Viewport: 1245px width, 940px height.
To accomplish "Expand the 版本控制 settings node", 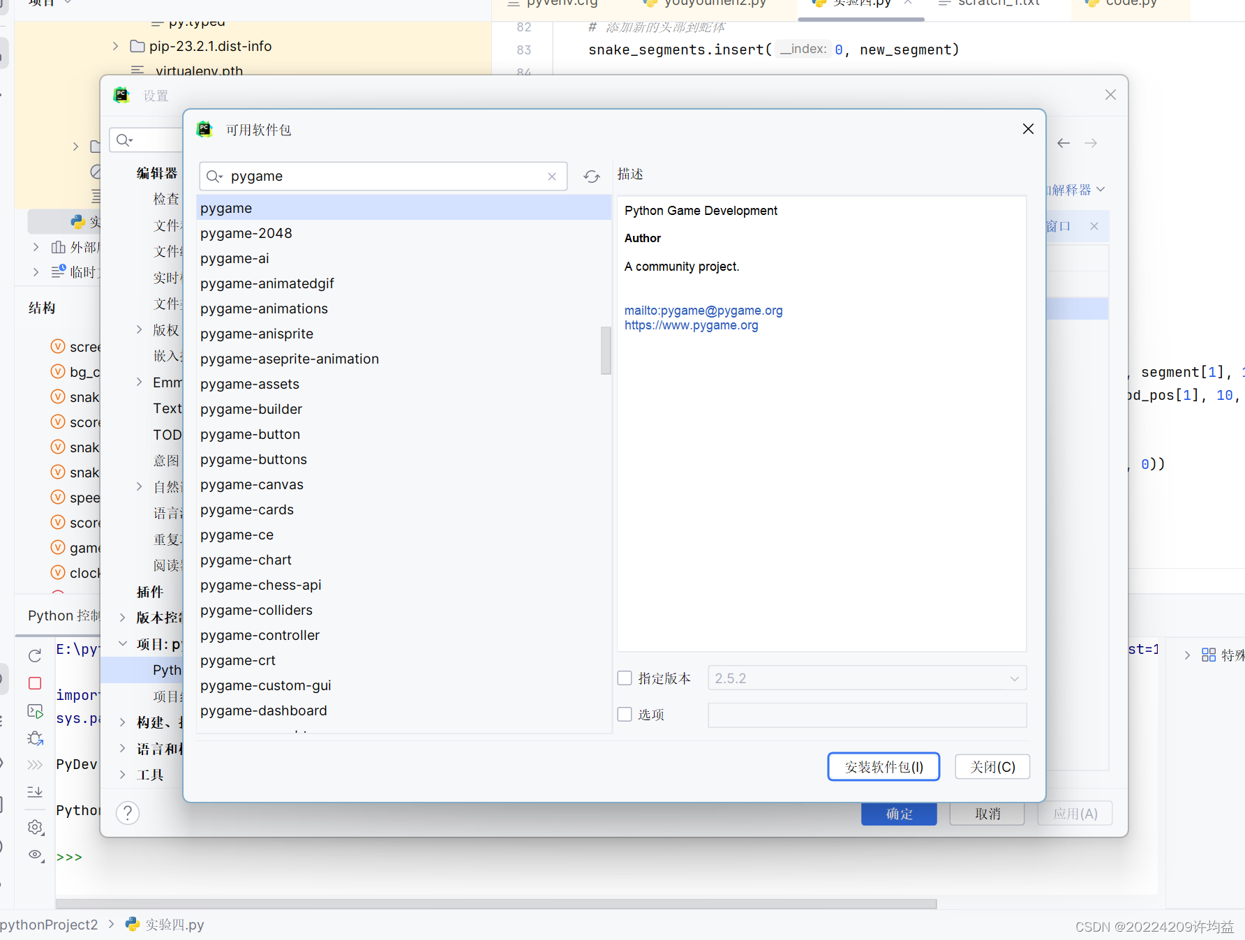I will click(122, 618).
